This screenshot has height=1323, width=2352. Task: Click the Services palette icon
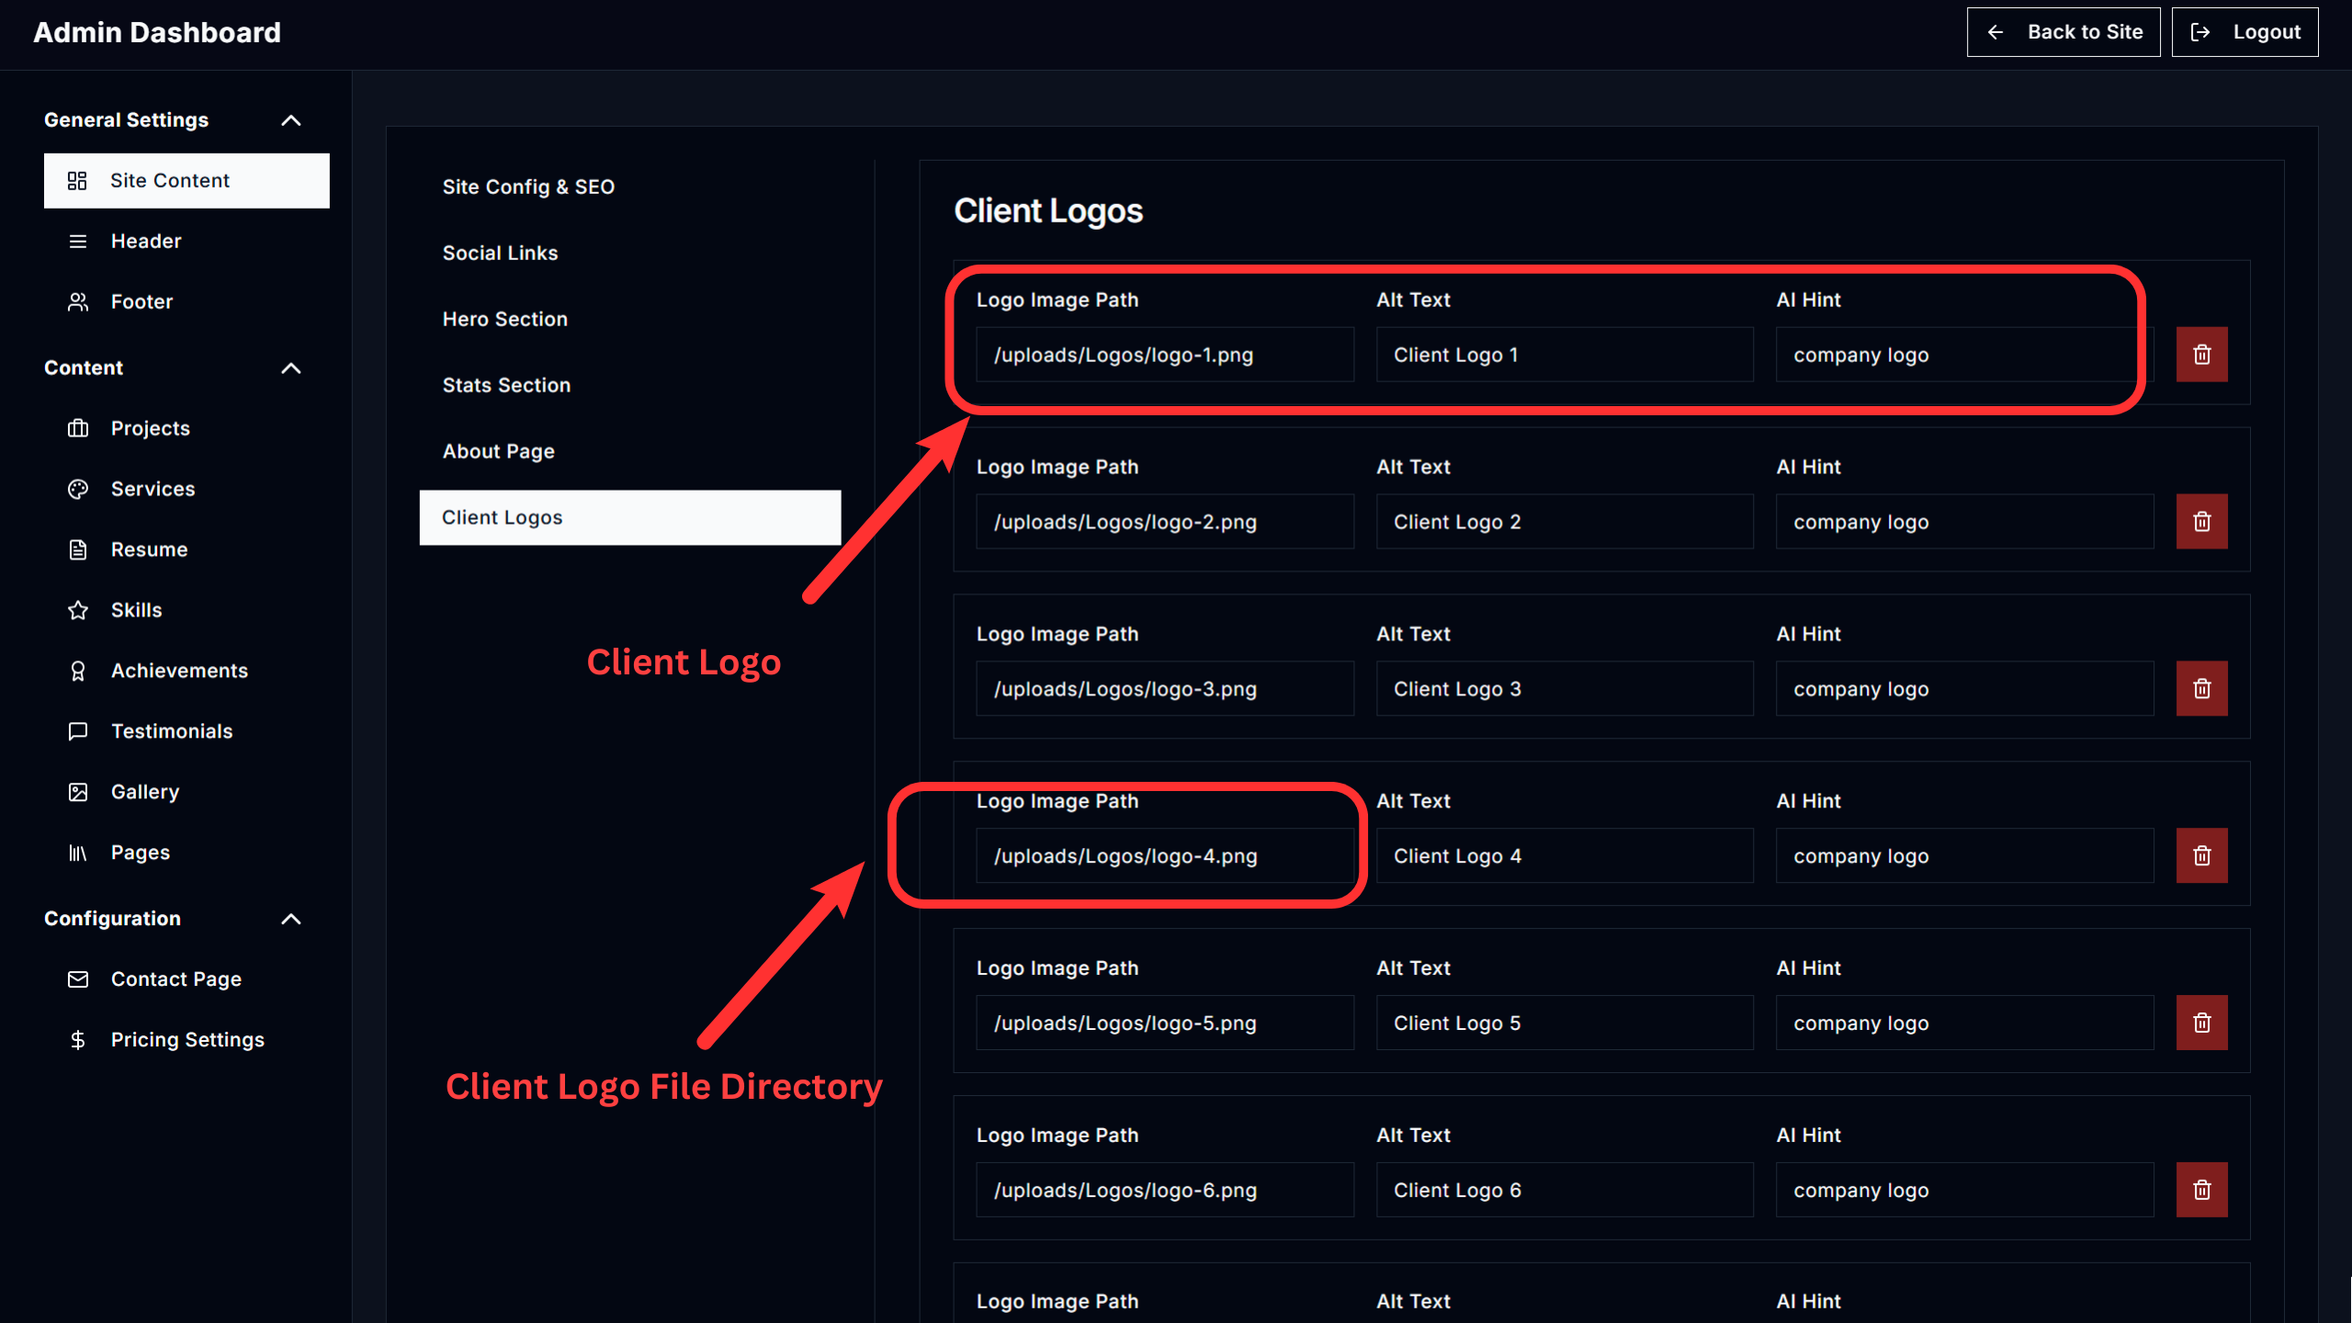(78, 489)
